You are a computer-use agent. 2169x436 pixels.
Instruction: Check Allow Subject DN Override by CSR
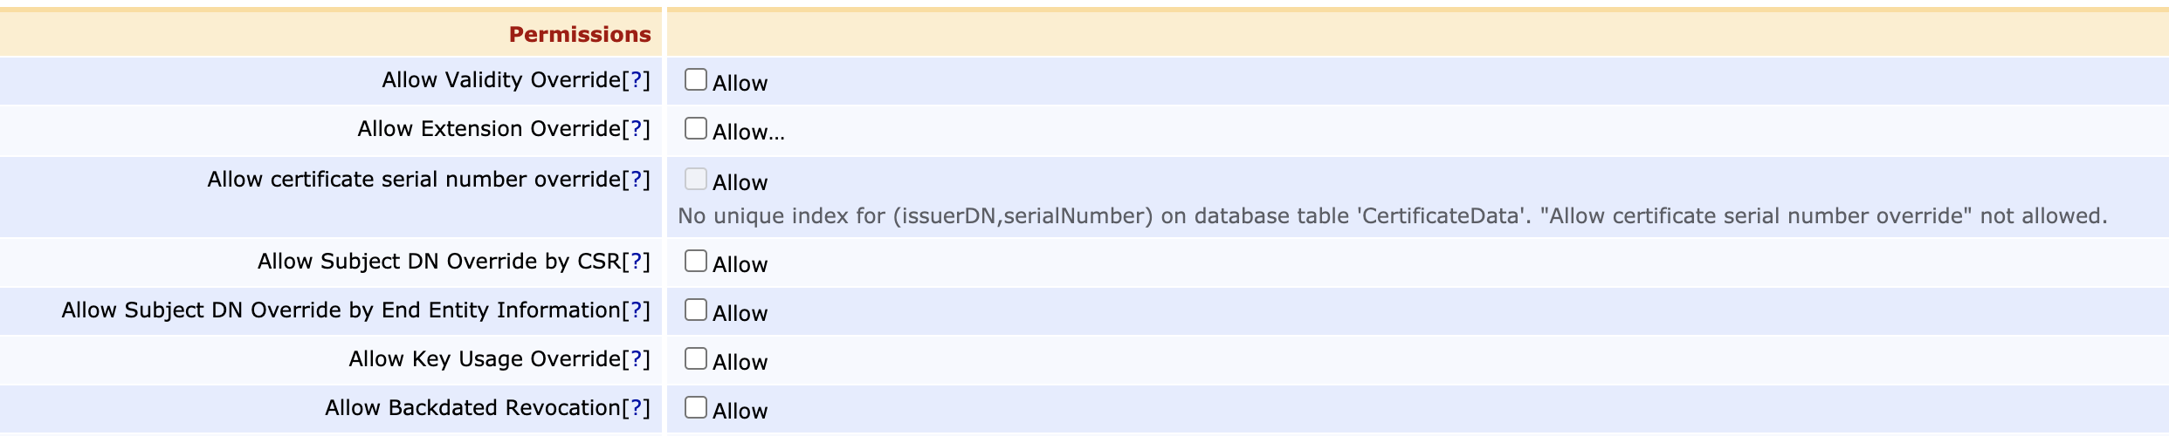point(695,261)
